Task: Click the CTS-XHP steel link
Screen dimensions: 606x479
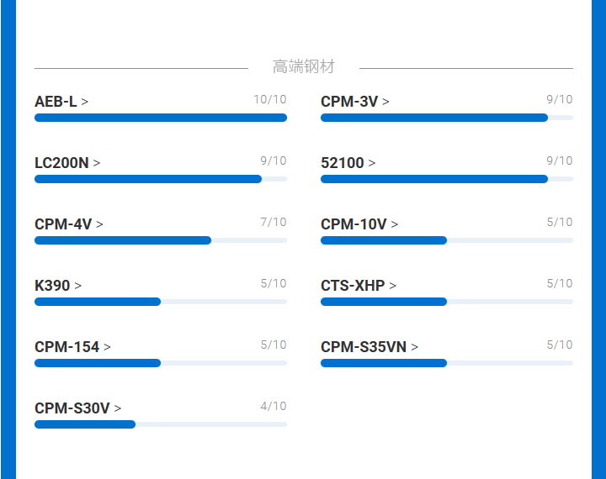Action: coord(358,286)
